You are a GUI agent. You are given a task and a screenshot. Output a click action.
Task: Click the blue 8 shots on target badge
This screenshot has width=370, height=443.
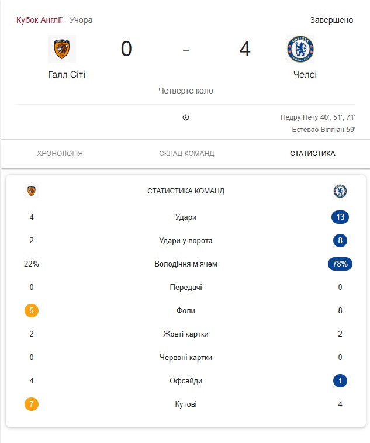coord(340,240)
